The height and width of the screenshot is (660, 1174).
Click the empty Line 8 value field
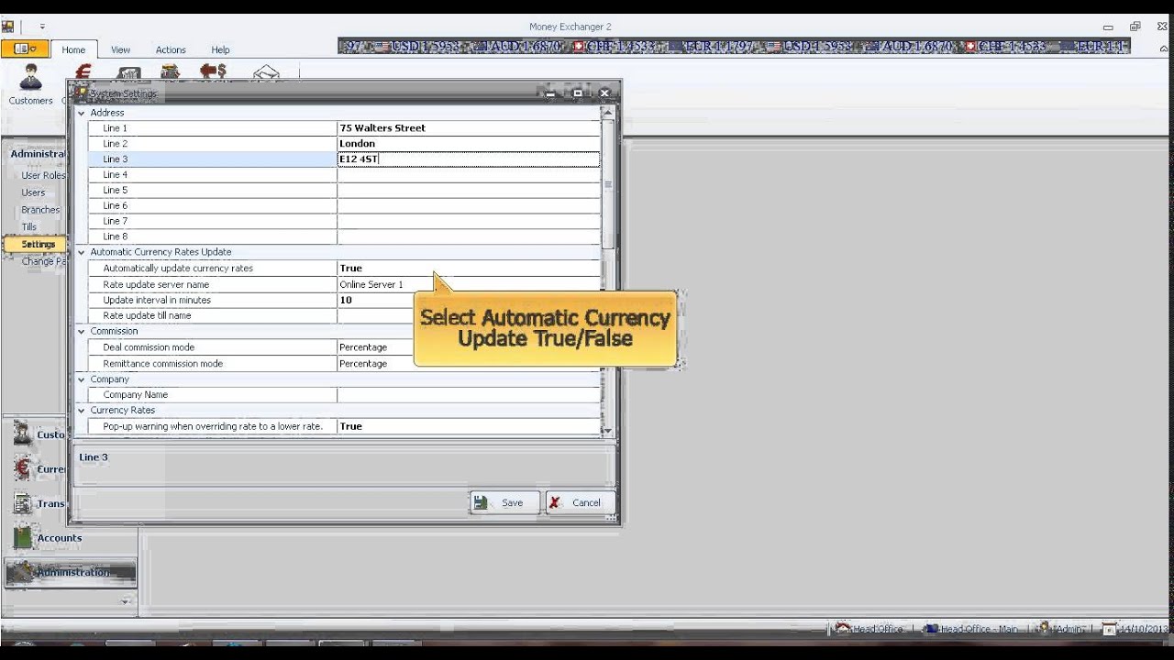click(469, 236)
